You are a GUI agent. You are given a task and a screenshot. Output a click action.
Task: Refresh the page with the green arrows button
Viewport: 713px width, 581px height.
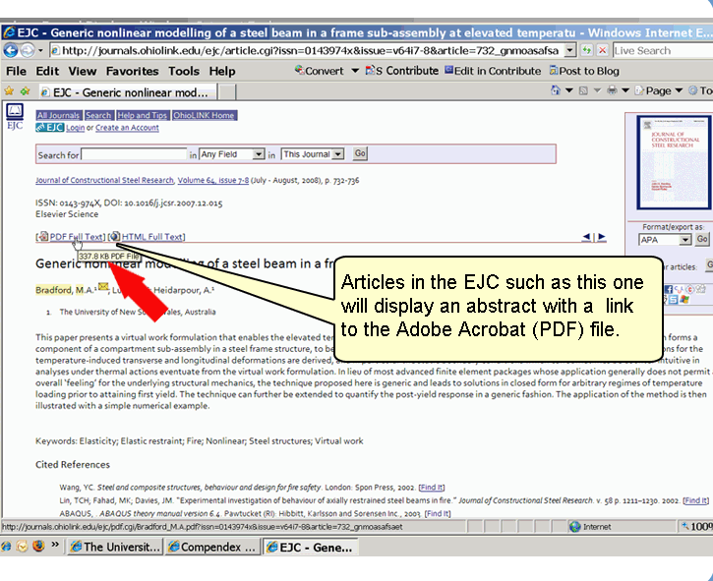pyautogui.click(x=588, y=49)
